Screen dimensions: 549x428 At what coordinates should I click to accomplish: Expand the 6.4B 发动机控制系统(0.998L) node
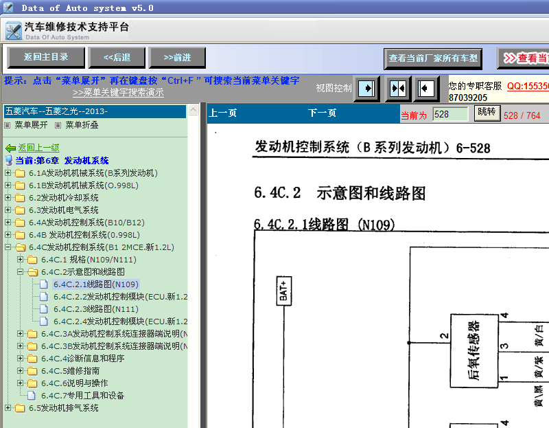[x=8, y=234]
